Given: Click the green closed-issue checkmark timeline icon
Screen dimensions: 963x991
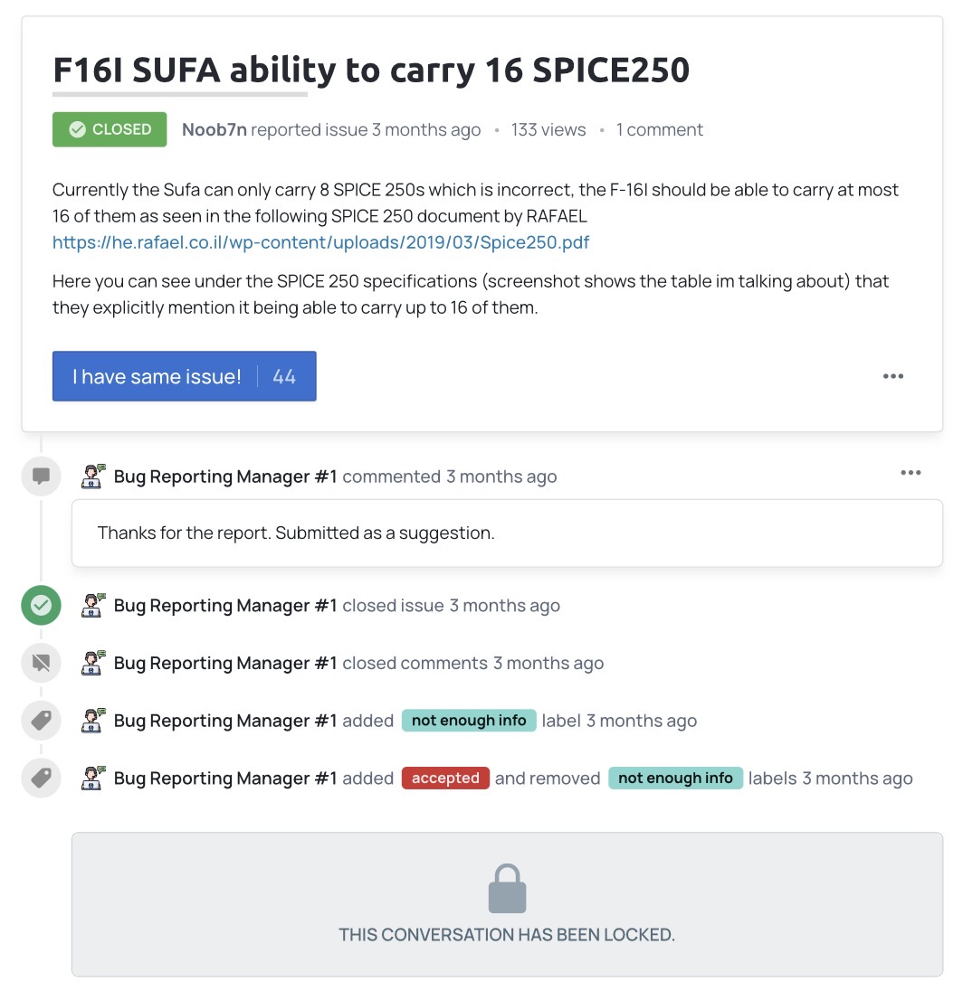Looking at the screenshot, I should [x=41, y=606].
